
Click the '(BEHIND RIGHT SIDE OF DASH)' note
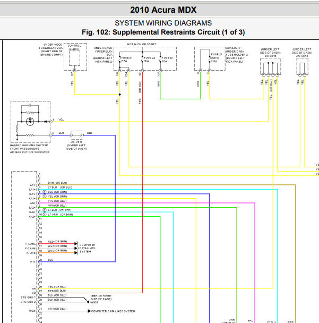101,297
